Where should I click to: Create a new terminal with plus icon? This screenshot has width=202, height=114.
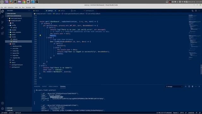click(186, 86)
